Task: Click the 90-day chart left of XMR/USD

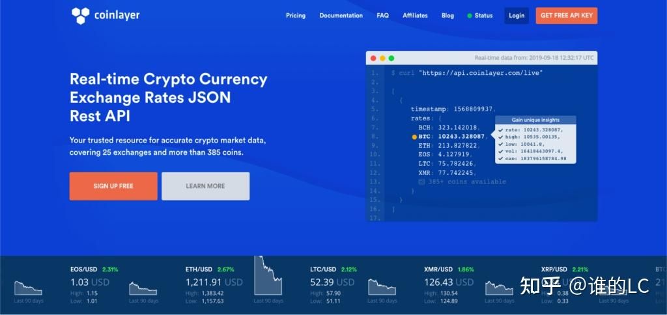Action: [382, 288]
